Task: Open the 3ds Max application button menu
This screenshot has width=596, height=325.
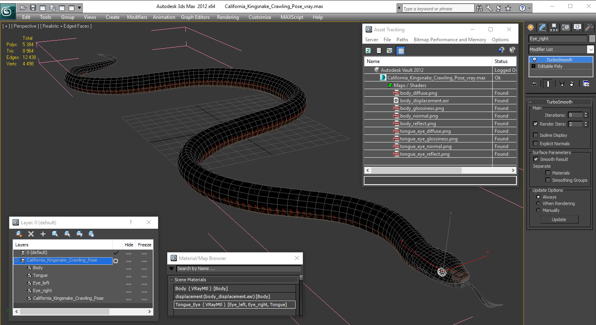Action: pos(8,11)
